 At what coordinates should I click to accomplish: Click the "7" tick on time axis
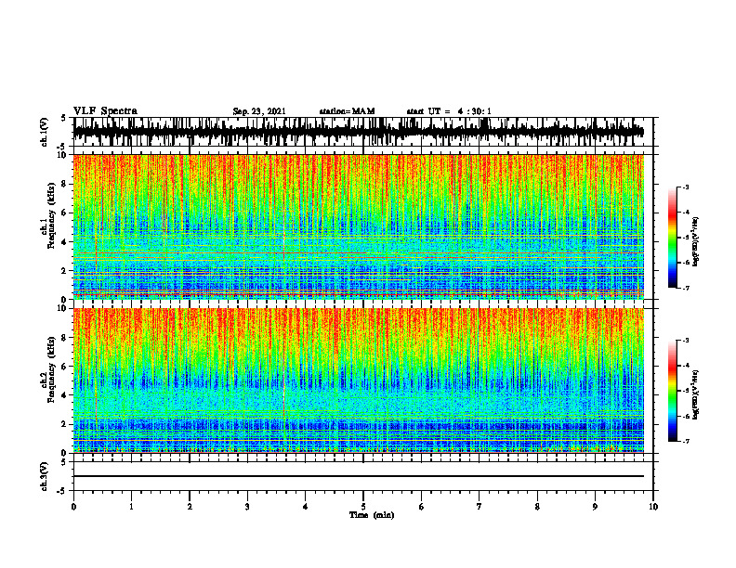tap(480, 507)
